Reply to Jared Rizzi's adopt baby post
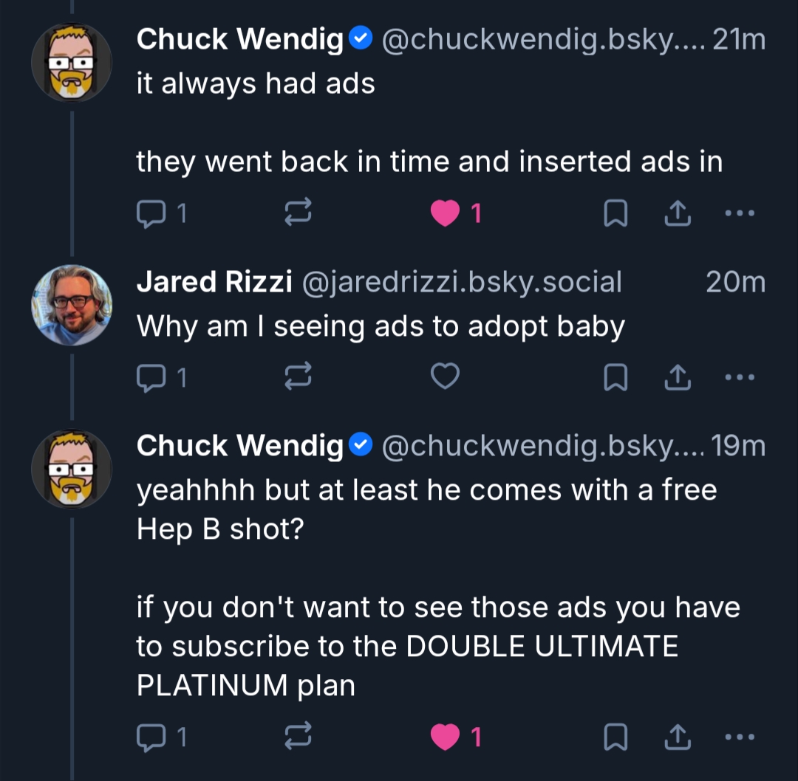 coord(152,377)
